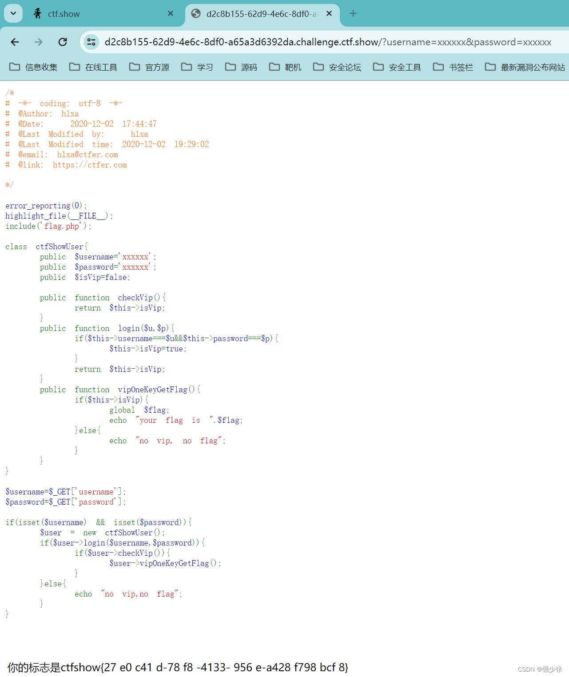Open the 学习 bookmark folder

coord(197,67)
